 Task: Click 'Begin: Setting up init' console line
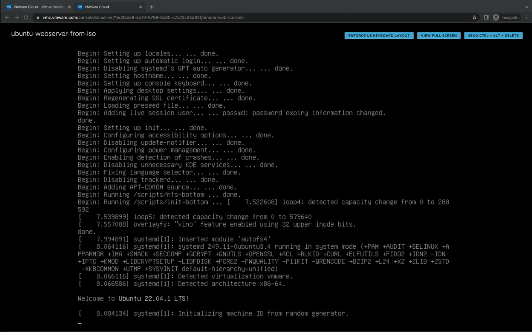pos(142,128)
